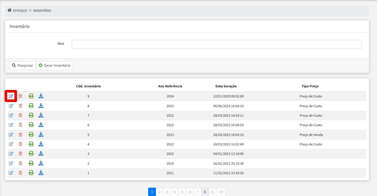
Task: Click Ano Referência column header
Action: (170, 86)
